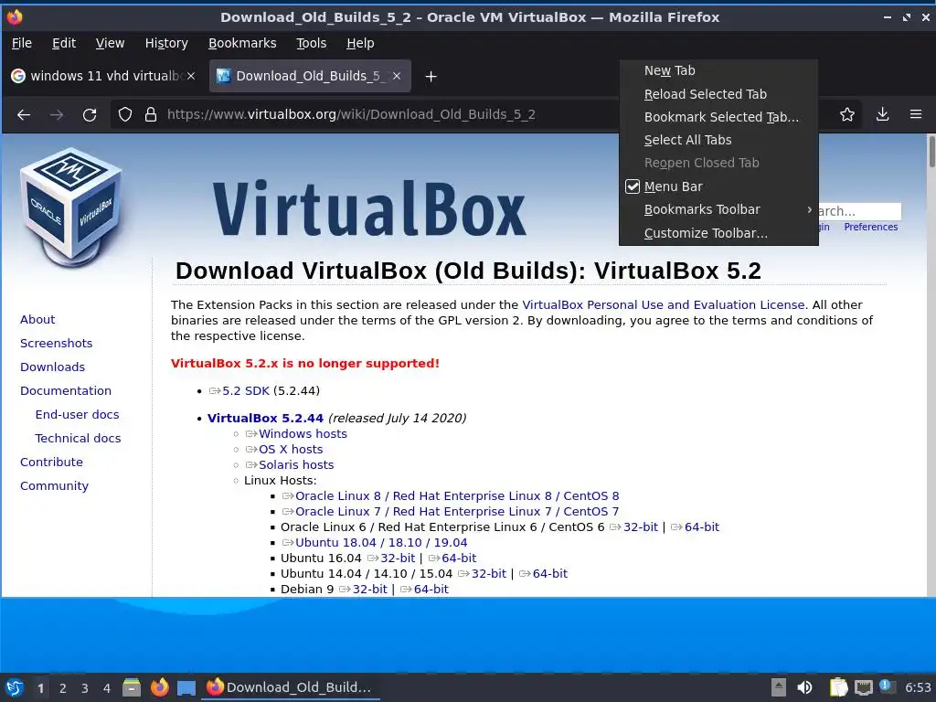Screen dimensions: 936x702
Task: Go back using the back arrow
Action: click(24, 114)
